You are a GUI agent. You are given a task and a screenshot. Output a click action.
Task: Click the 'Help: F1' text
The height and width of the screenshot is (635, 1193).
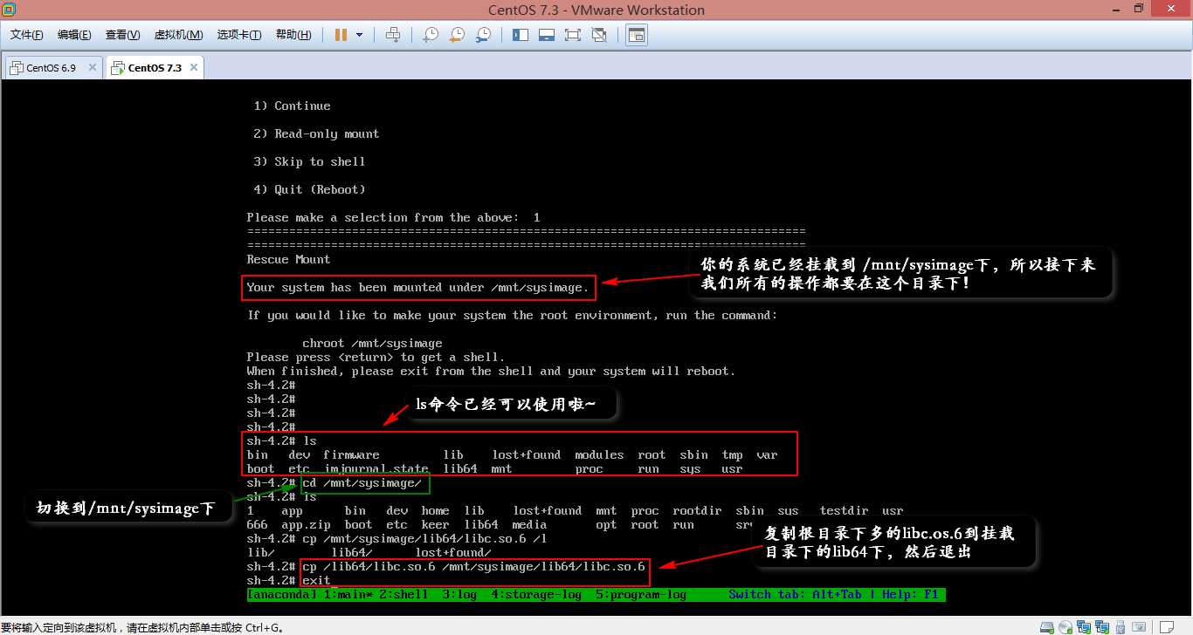(x=910, y=595)
